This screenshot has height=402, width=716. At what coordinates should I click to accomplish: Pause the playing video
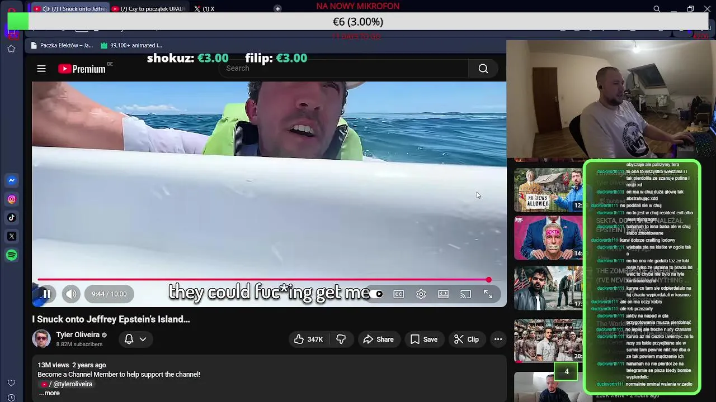pos(47,294)
